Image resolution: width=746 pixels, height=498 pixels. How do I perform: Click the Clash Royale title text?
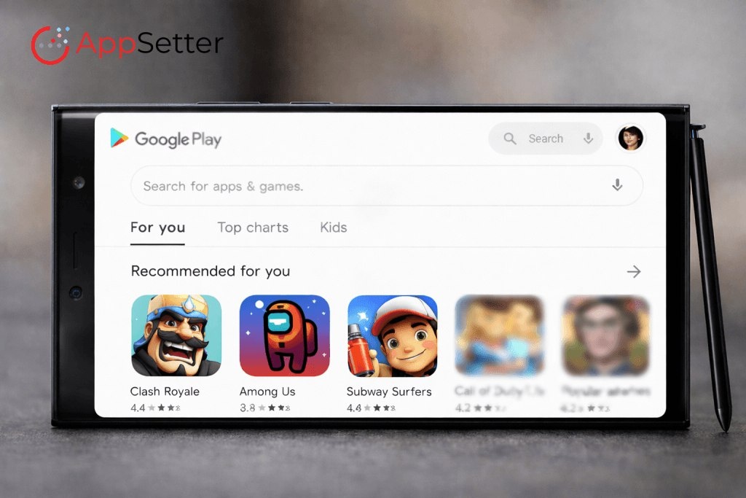click(x=165, y=392)
